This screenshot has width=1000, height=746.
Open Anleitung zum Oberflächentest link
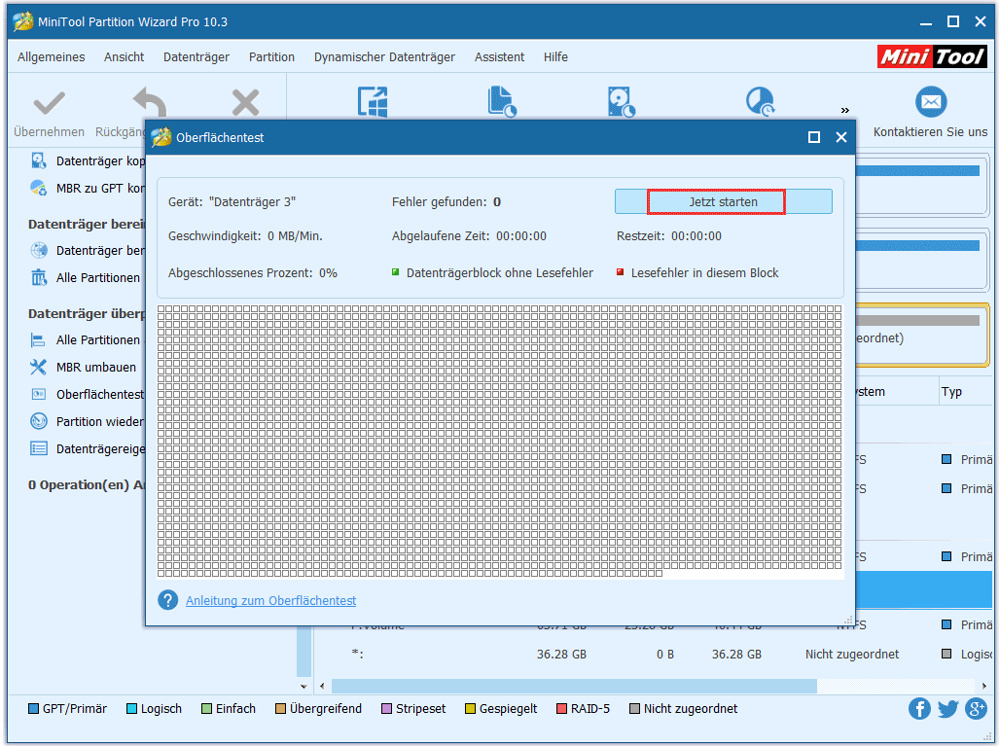tap(271, 601)
